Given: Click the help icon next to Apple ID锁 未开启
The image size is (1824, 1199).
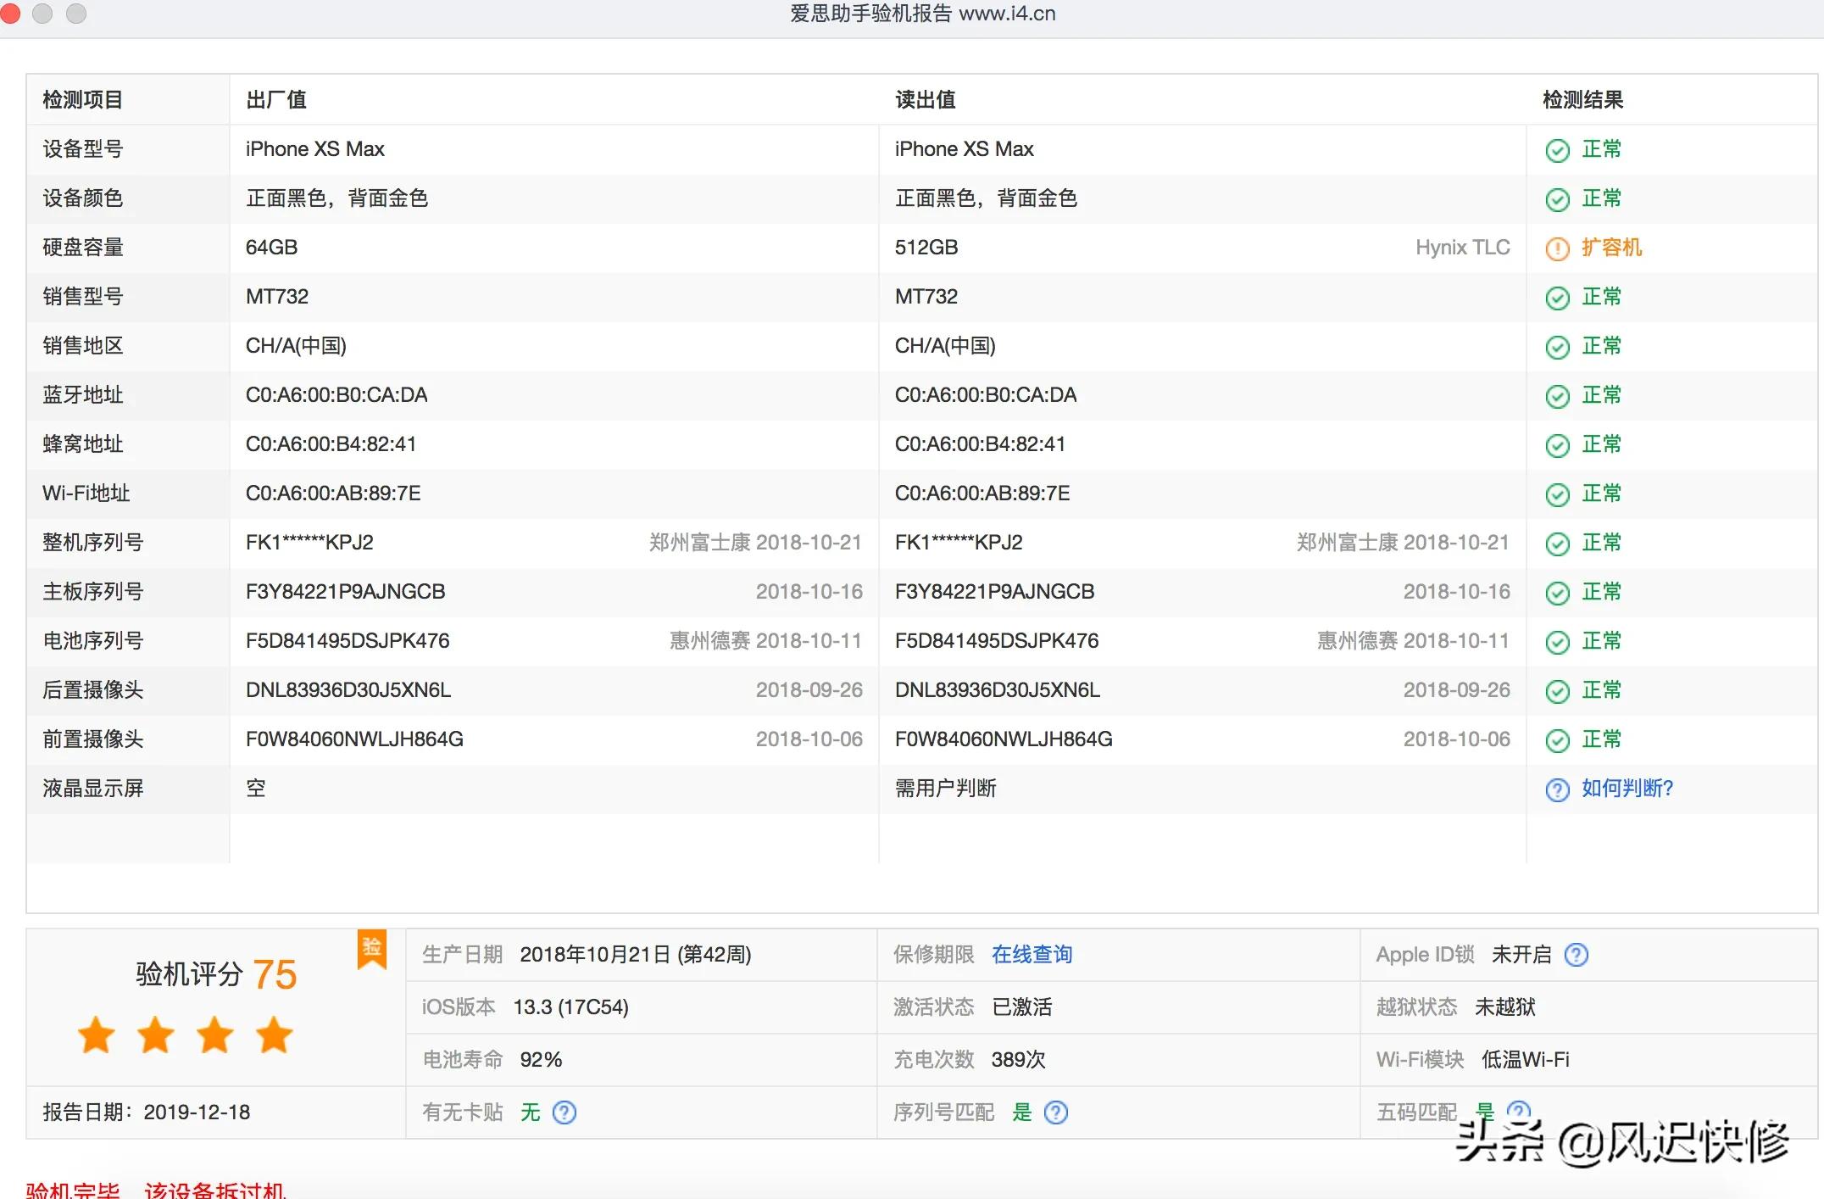Looking at the screenshot, I should 1576,955.
